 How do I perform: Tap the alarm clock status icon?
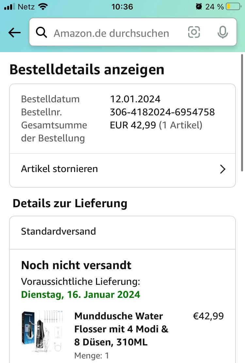tap(199, 7)
